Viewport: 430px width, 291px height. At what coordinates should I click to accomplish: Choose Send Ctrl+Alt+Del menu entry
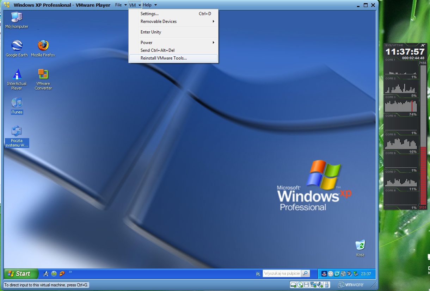173,50
